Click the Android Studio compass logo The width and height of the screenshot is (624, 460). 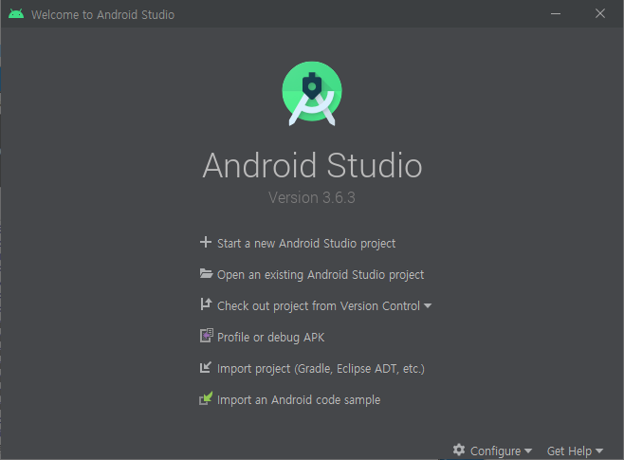[x=312, y=94]
